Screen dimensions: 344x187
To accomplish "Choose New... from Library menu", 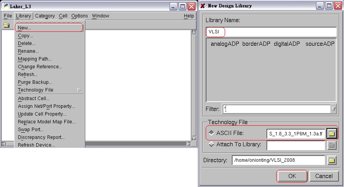I will 49,28.
